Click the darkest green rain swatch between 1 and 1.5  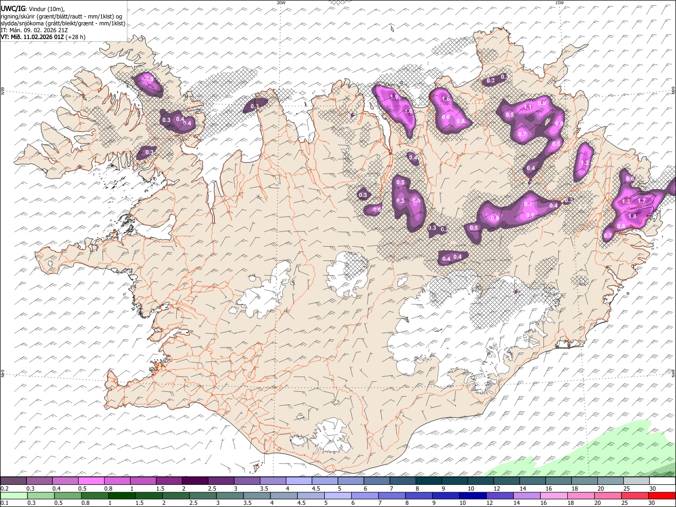(x=122, y=495)
